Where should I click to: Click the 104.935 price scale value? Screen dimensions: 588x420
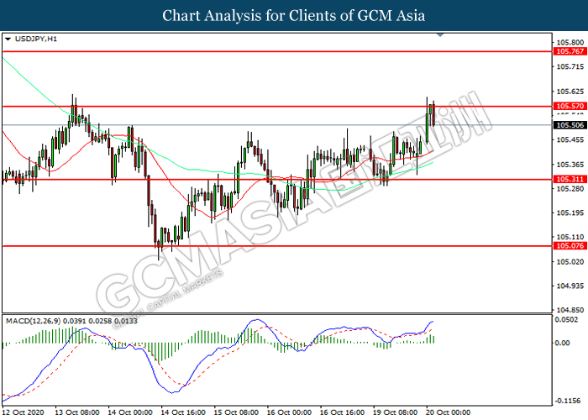570,286
